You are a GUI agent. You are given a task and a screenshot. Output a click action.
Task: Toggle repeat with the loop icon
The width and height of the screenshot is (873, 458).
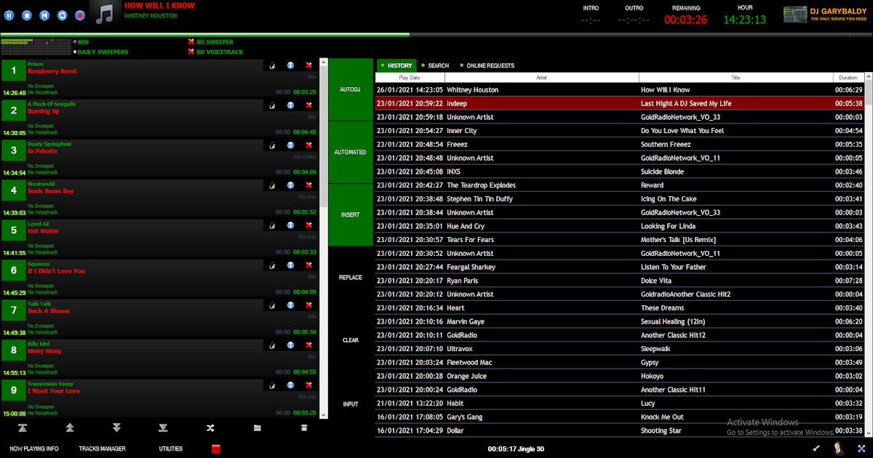point(62,15)
